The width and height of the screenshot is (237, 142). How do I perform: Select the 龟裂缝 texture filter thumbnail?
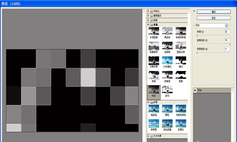pos(154,109)
